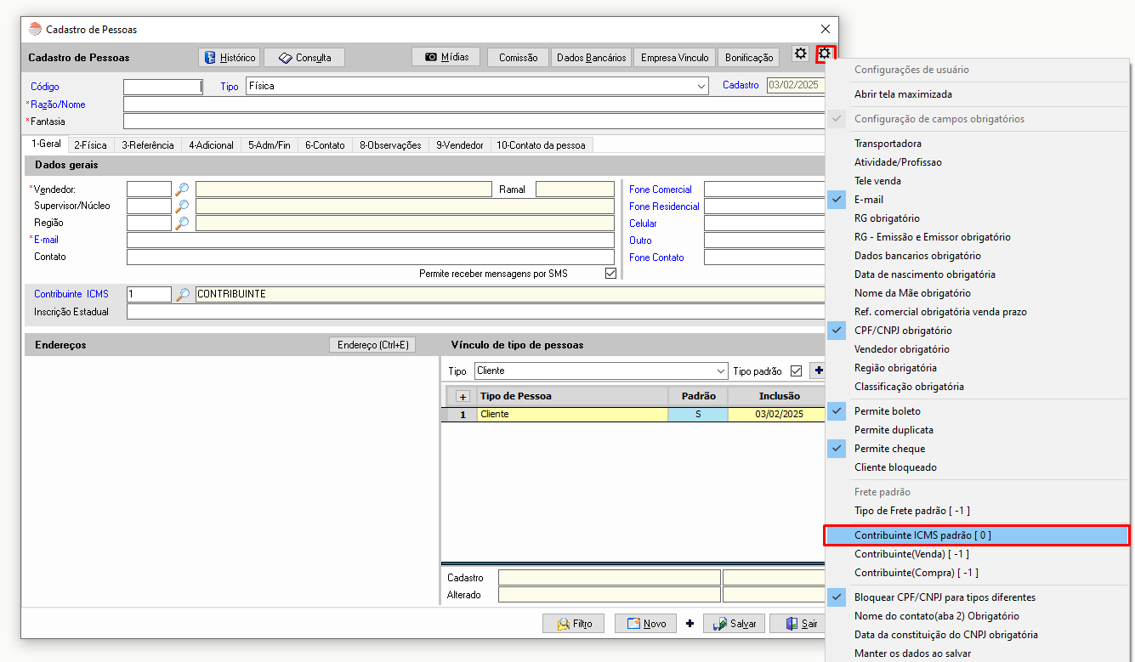This screenshot has height=662, width=1135.
Task: Select the 10-Contato da pessoa tab
Action: (x=542, y=145)
